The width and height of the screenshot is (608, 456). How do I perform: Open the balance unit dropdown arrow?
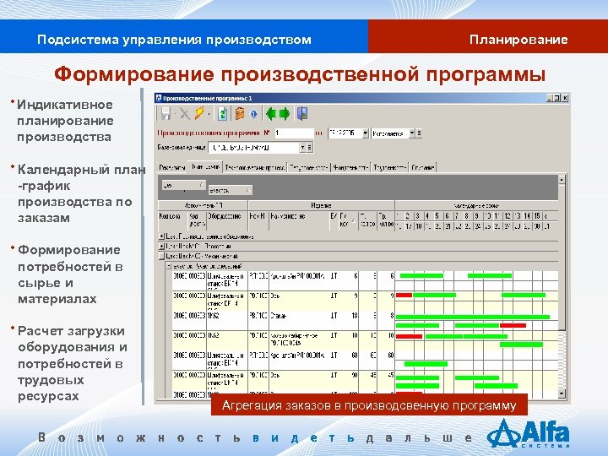pyautogui.click(x=302, y=147)
